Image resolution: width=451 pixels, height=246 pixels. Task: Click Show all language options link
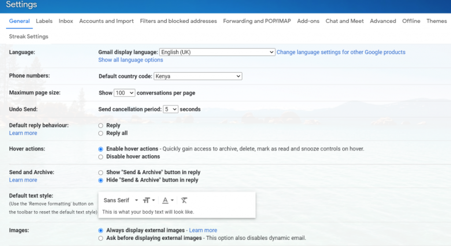130,60
